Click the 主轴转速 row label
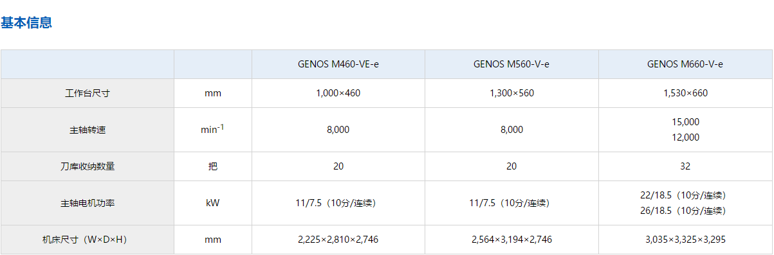 pyautogui.click(x=88, y=130)
